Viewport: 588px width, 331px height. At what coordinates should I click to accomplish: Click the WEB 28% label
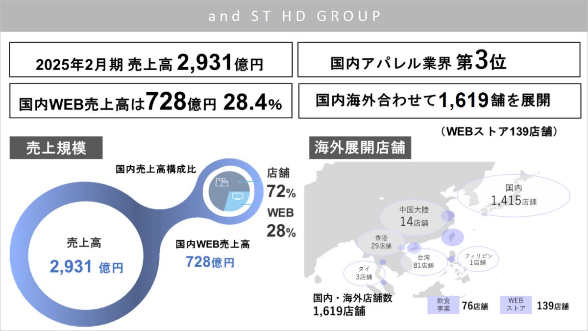click(281, 222)
